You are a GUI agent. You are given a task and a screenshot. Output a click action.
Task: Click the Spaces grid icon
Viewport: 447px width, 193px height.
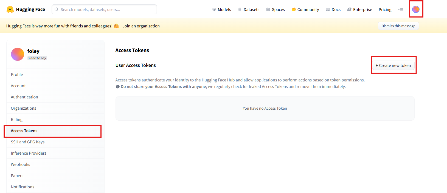click(x=268, y=9)
